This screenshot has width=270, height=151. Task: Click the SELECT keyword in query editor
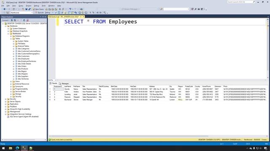[74, 21]
